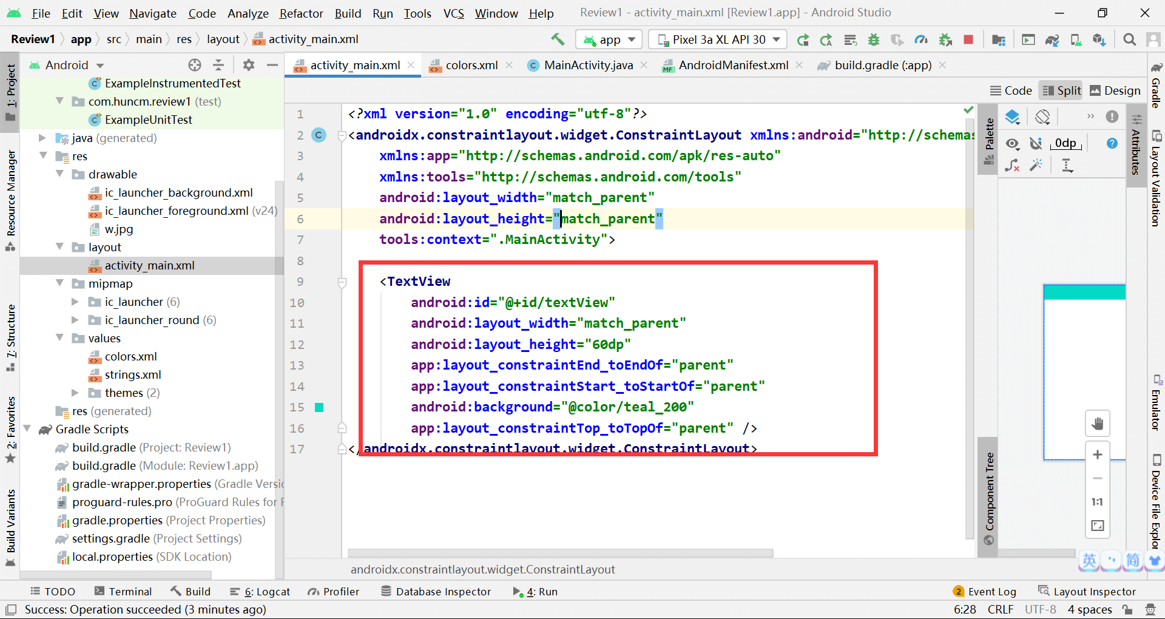
Task: Open the Analyze menu
Action: tap(248, 13)
